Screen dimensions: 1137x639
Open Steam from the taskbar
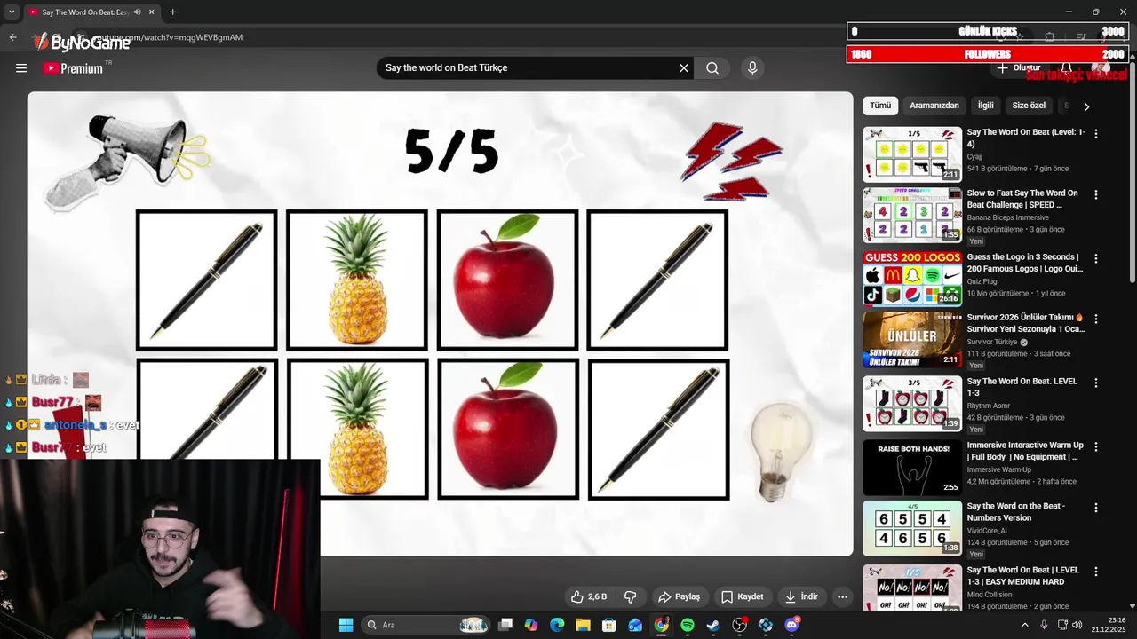pyautogui.click(x=713, y=625)
